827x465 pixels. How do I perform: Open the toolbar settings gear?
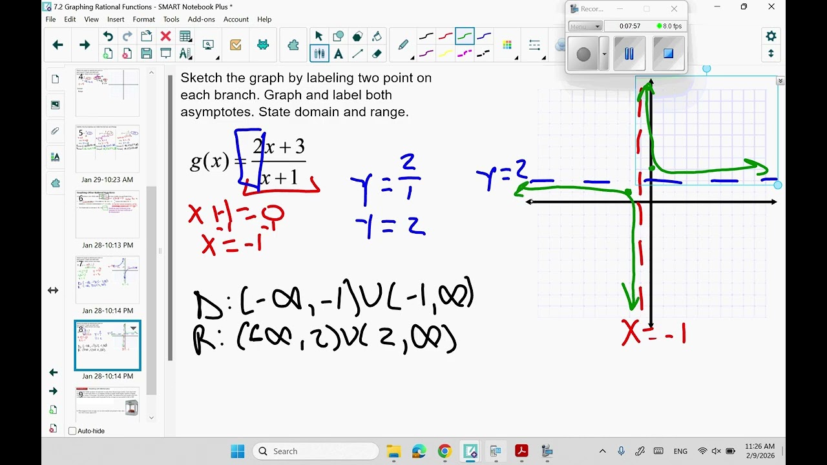click(x=771, y=36)
